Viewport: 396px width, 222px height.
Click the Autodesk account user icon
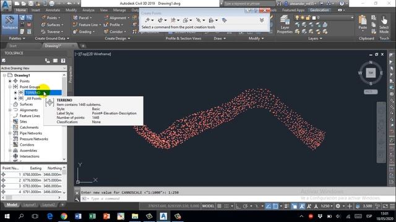click(286, 4)
